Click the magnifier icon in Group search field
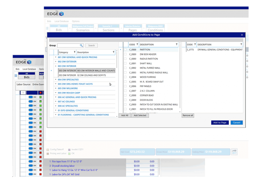Viewport: 262px width, 184px height. [x=81, y=45]
